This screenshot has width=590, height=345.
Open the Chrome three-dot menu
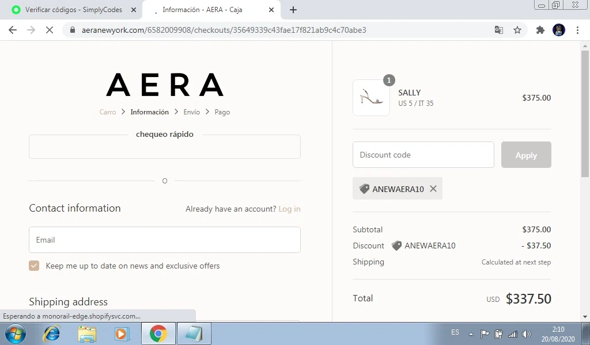pyautogui.click(x=577, y=30)
